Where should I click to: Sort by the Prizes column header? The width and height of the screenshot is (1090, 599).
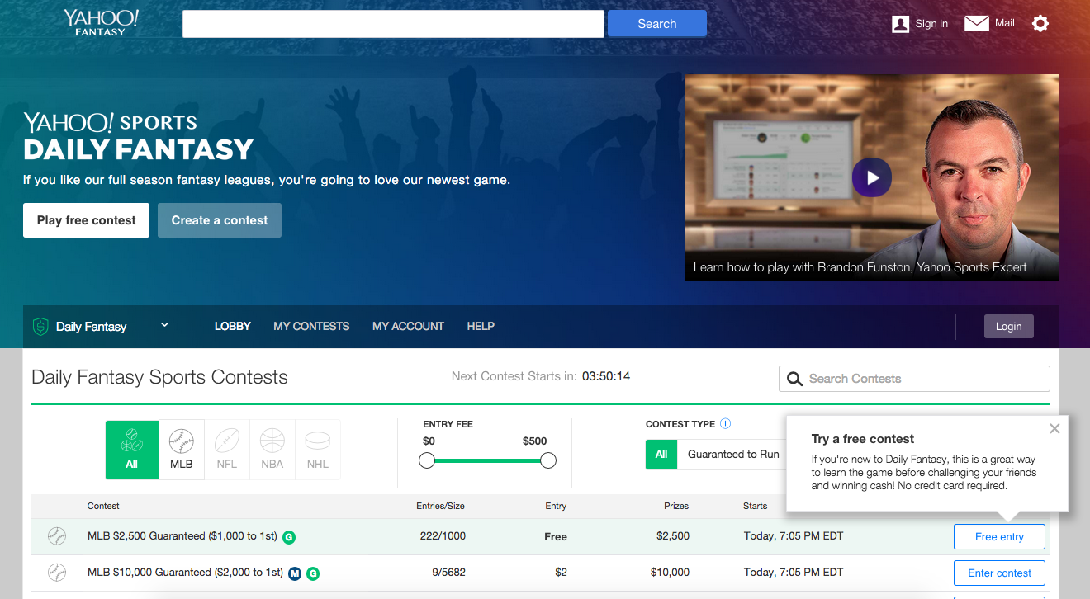(676, 506)
